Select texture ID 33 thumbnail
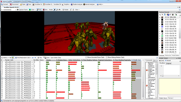Image resolution: width=181 pixels, height=102 pixels. pyautogui.click(x=162, y=52)
